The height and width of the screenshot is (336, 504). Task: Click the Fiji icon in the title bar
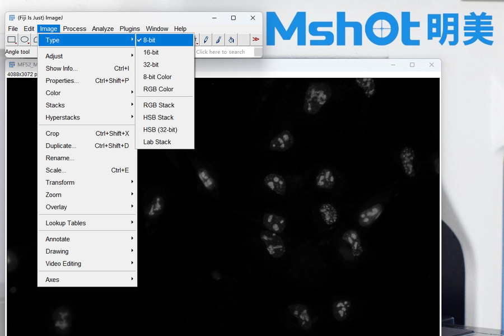(x=12, y=18)
